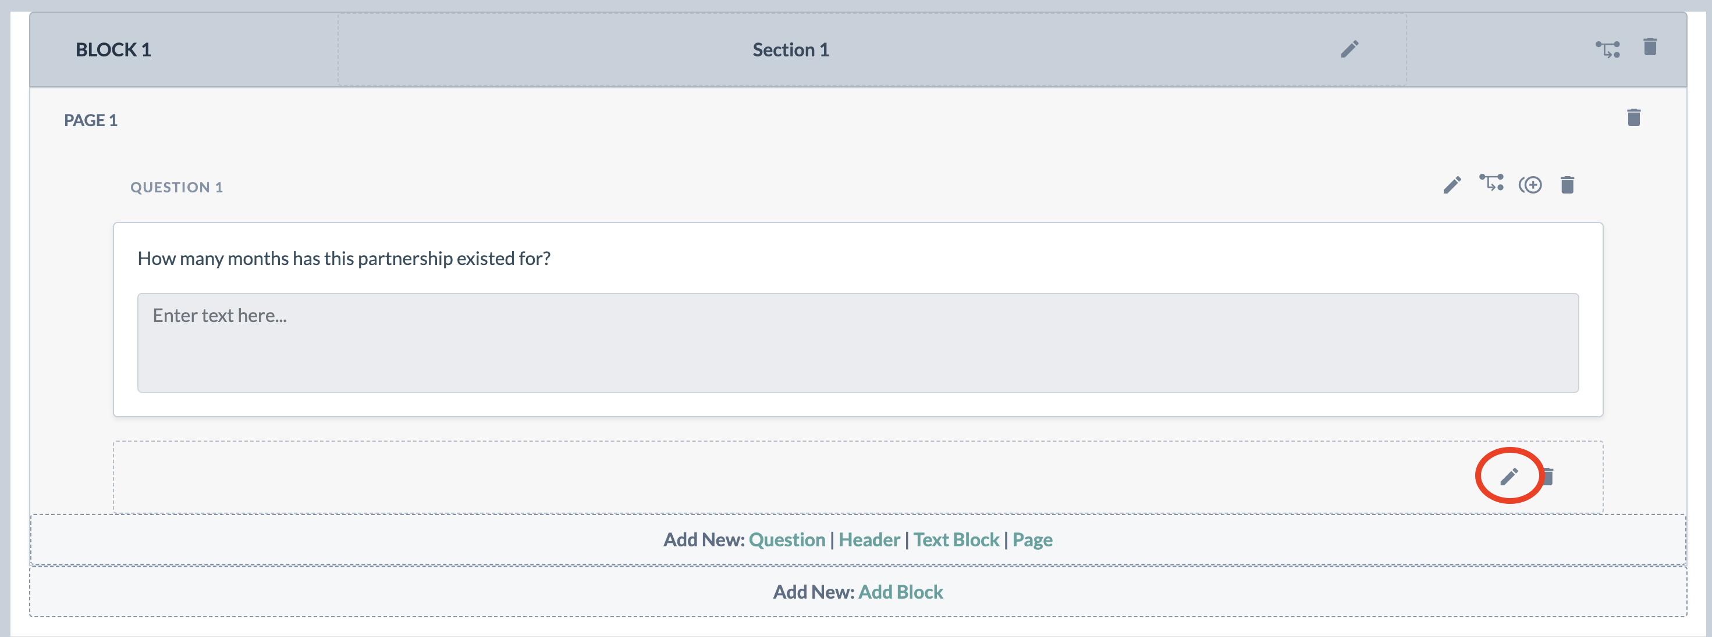Select the partnership months question text
This screenshot has width=1712, height=637.
tap(343, 258)
